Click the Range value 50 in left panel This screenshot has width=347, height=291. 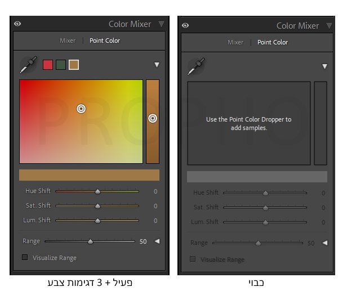[x=143, y=241]
